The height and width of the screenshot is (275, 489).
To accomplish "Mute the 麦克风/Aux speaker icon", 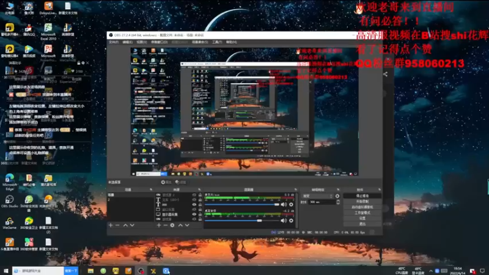I will 284,205.
